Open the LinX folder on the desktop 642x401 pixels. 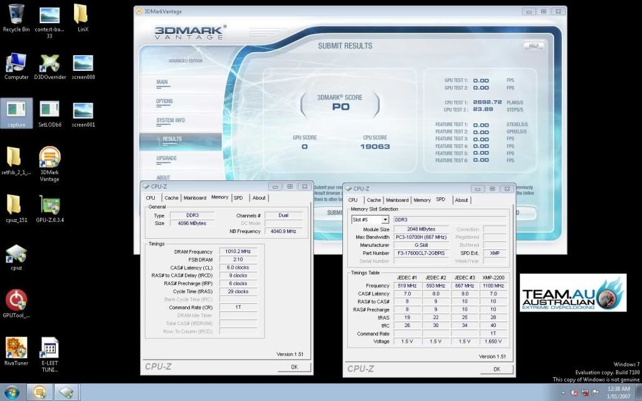82,18
